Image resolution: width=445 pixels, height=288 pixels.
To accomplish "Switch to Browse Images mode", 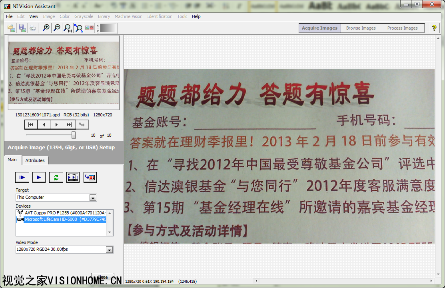I will [x=361, y=28].
